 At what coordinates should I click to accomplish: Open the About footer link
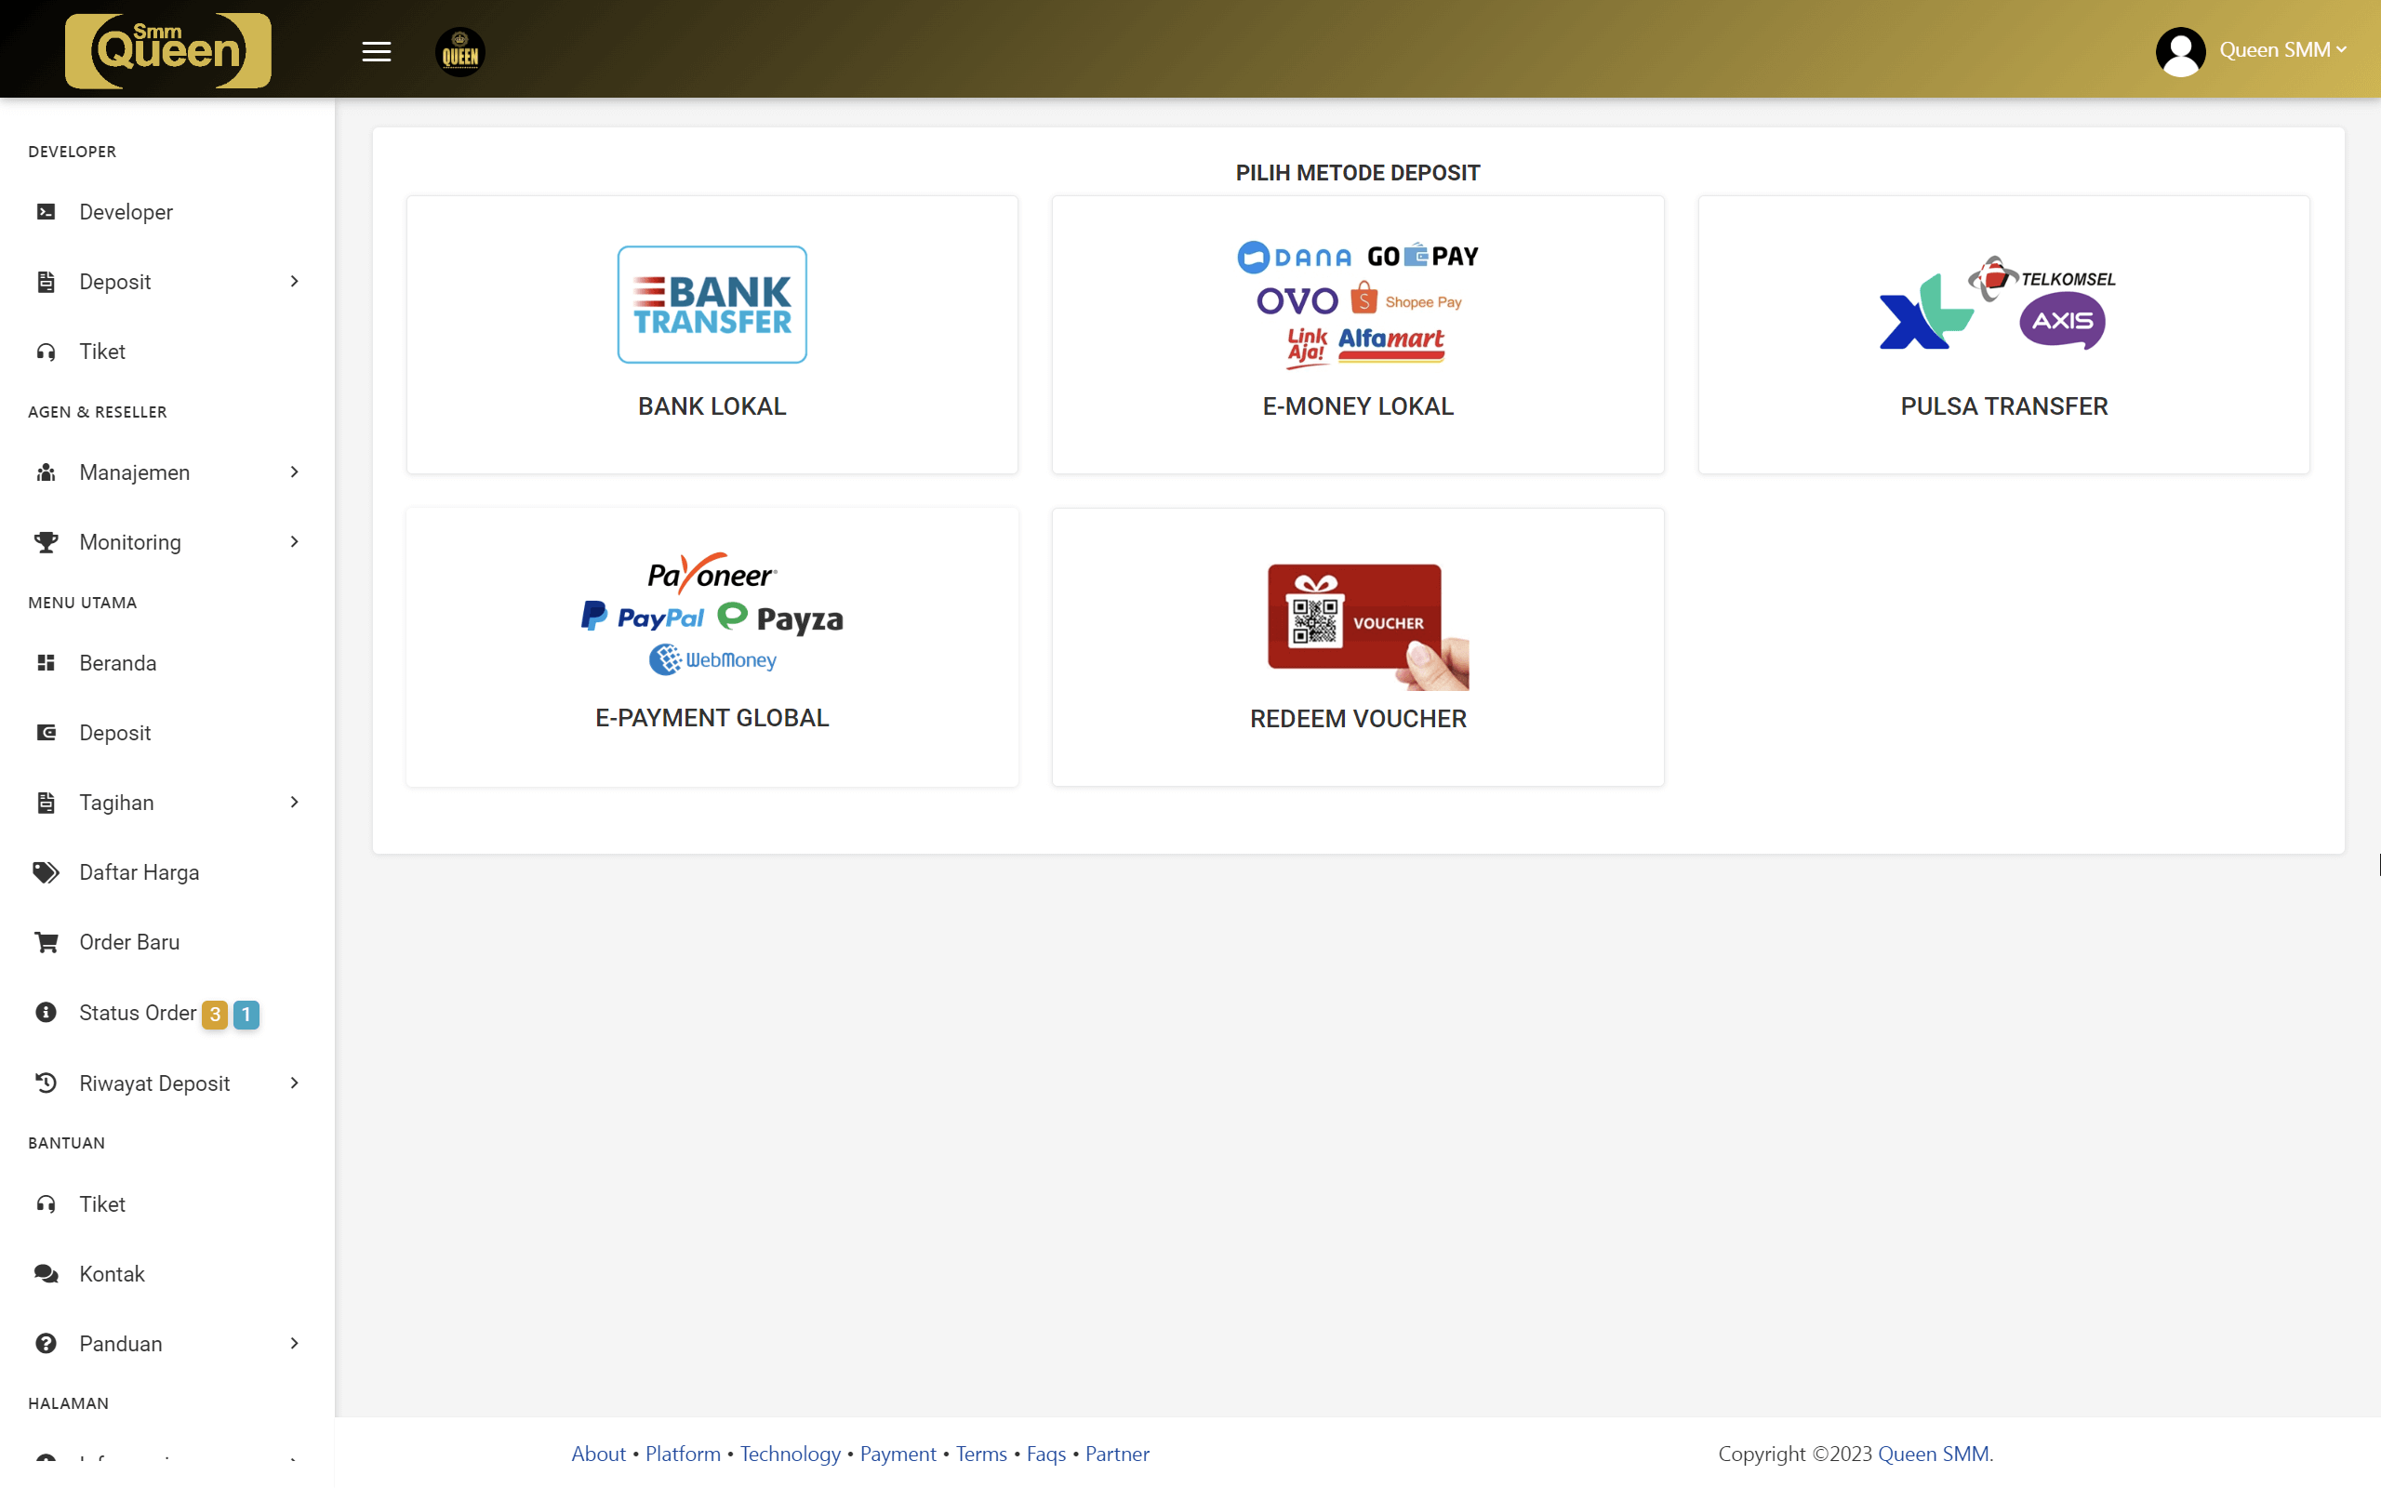598,1455
